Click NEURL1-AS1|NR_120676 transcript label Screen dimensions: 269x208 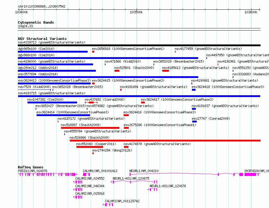point(168,186)
